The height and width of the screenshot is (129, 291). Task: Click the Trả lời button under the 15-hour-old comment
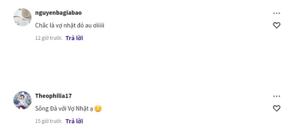tap(74, 121)
